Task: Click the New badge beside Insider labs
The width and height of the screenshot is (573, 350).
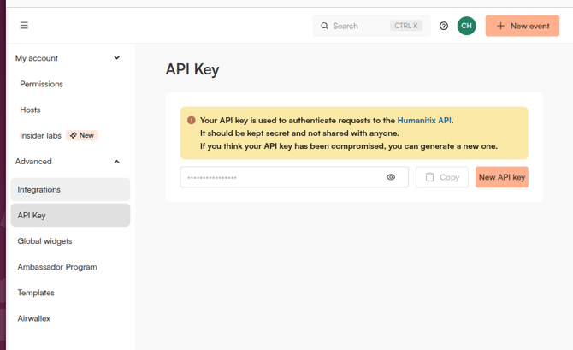Action: click(82, 135)
